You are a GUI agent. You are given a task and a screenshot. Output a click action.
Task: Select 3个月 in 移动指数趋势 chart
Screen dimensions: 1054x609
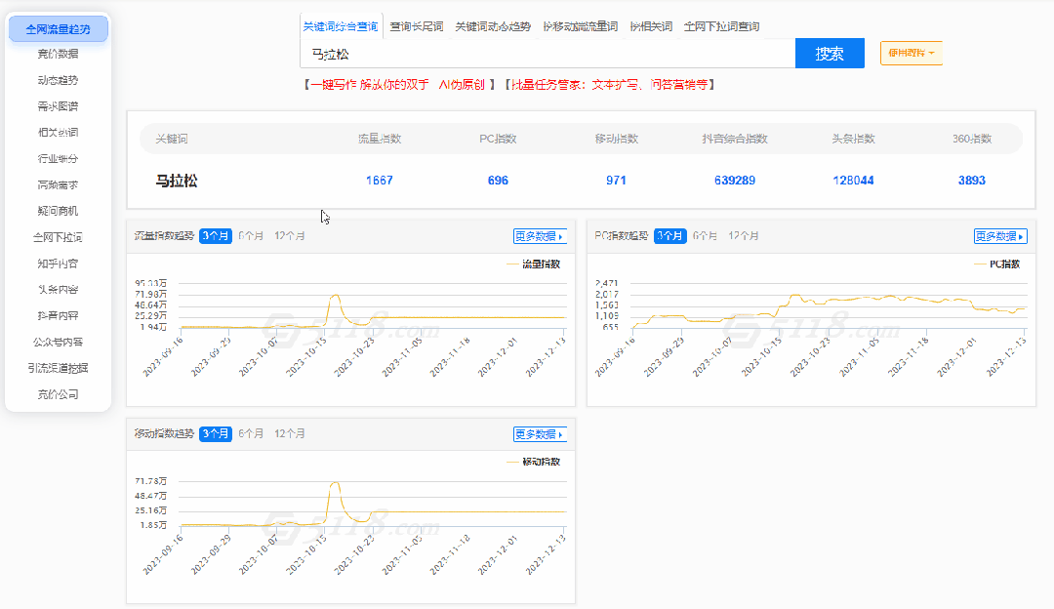pyautogui.click(x=216, y=433)
